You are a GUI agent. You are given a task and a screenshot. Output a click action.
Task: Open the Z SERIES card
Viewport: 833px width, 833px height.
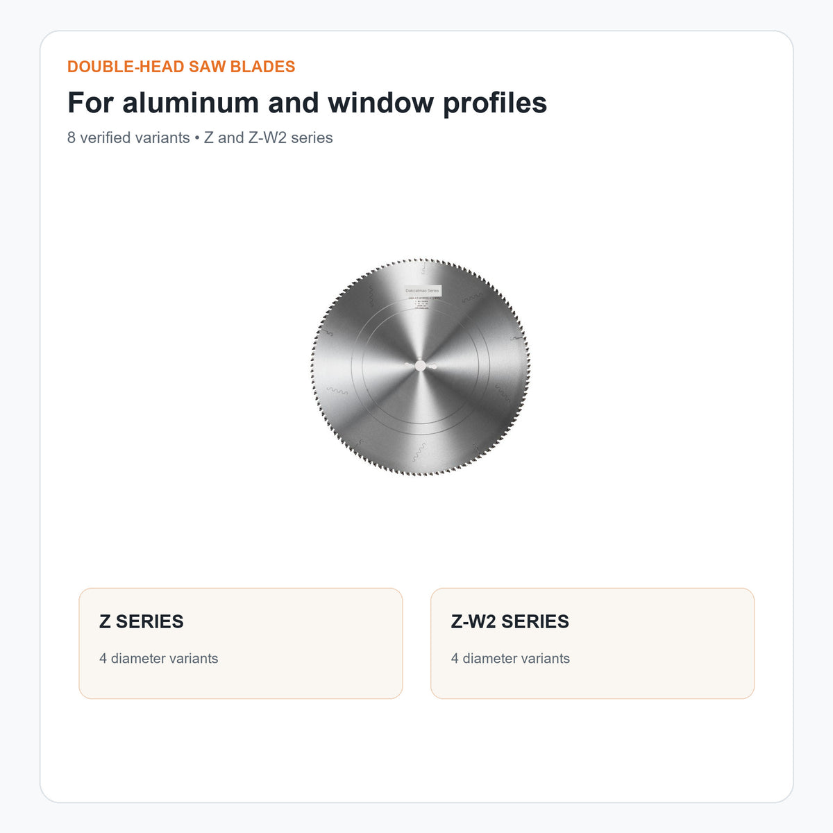(241, 643)
